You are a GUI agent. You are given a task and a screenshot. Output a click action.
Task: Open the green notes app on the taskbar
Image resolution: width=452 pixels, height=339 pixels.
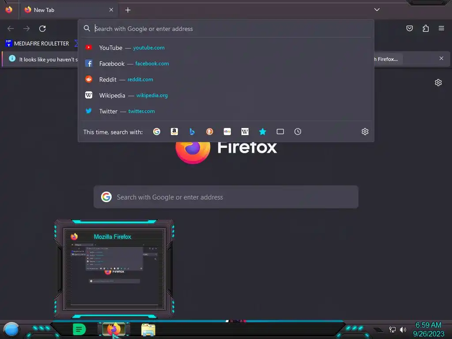coord(79,329)
